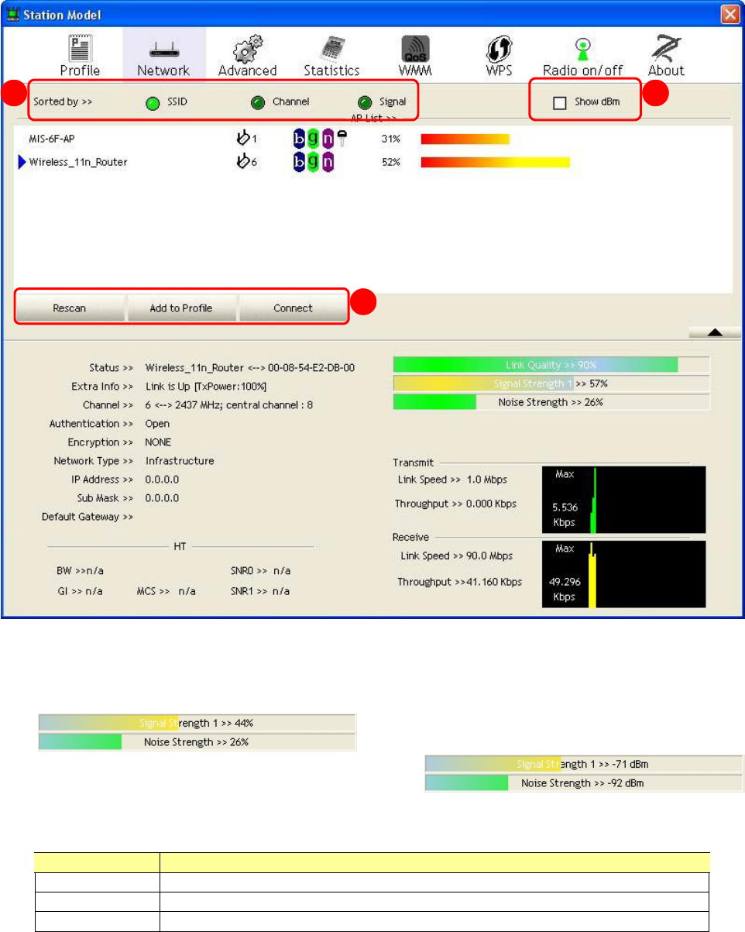Select the MIS-6F-AP network row
The width and height of the screenshot is (745, 932).
tap(372, 139)
